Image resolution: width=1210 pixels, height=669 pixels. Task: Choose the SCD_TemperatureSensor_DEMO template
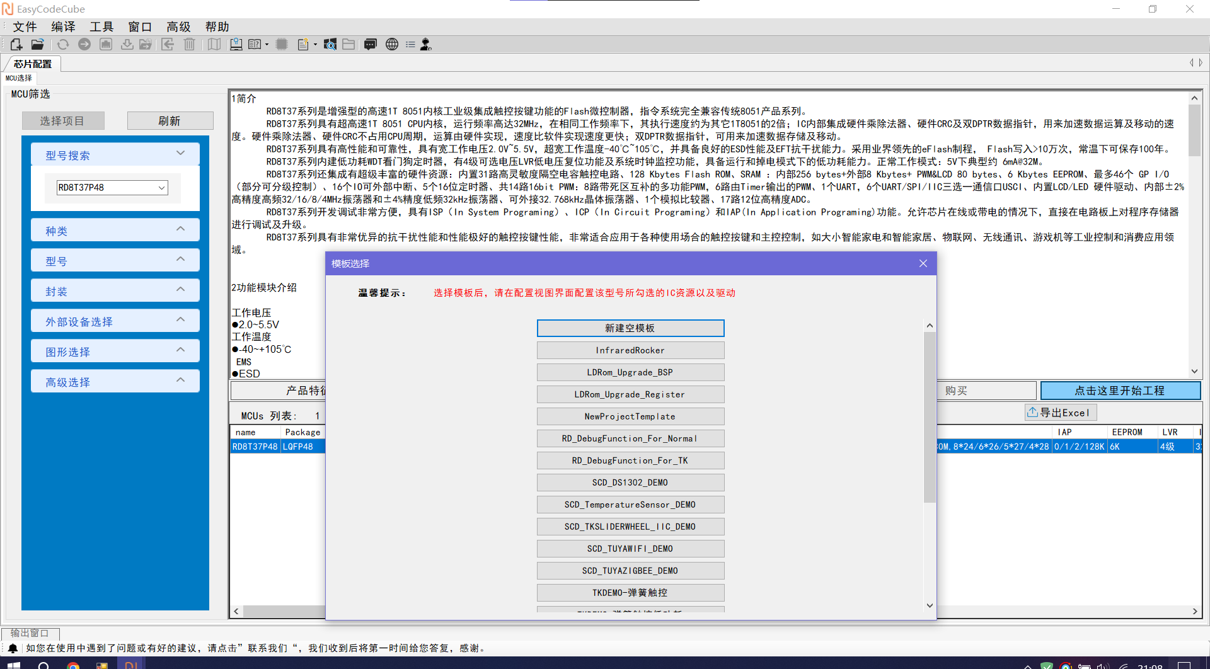click(630, 505)
